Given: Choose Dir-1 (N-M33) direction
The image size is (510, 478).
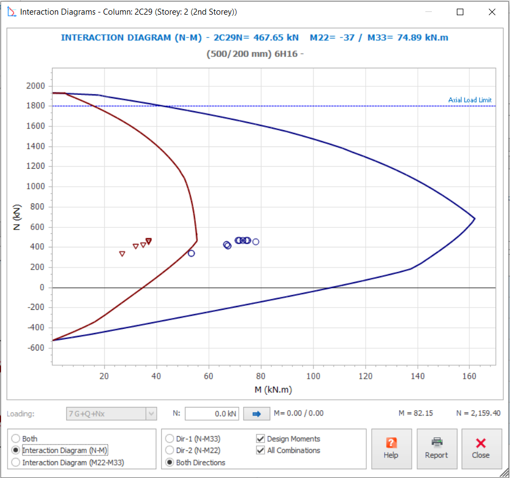Looking at the screenshot, I should (170, 439).
